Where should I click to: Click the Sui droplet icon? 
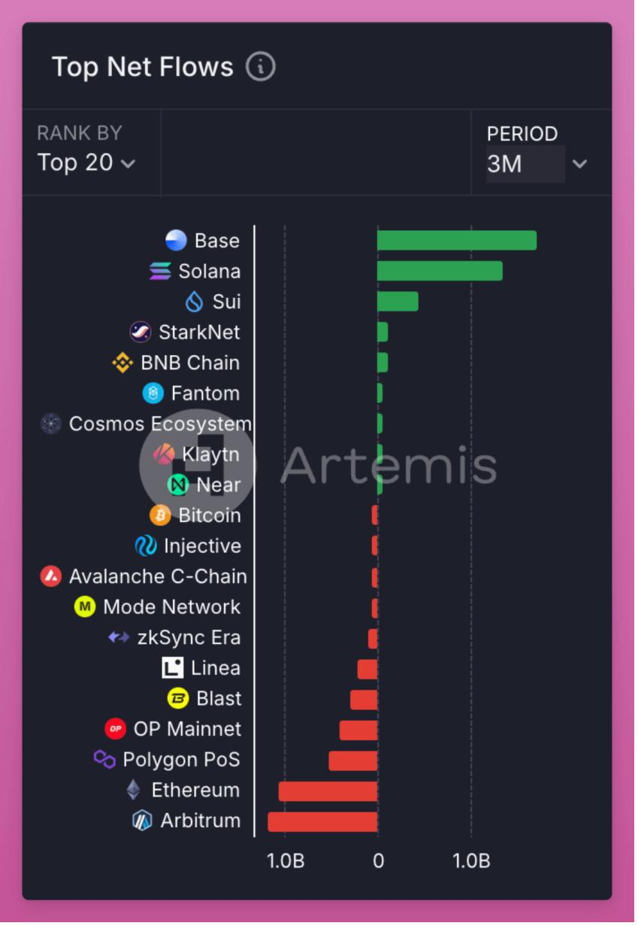point(195,302)
